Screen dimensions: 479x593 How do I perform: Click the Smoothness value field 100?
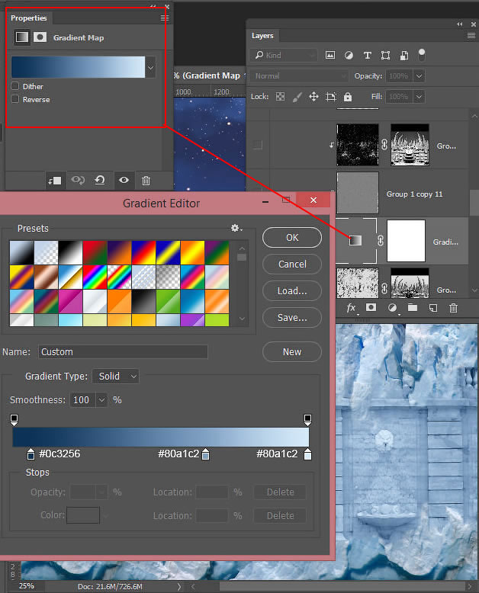pyautogui.click(x=83, y=399)
